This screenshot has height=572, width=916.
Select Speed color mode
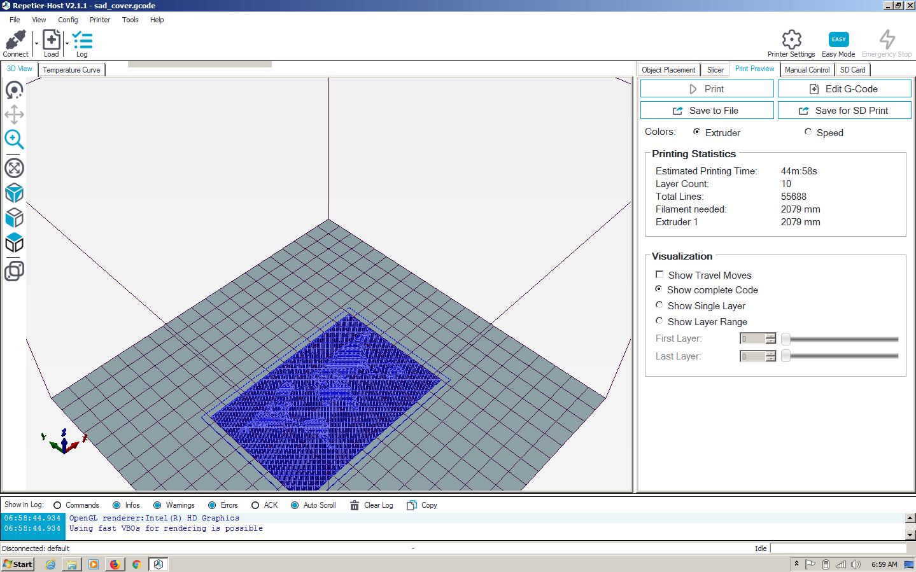point(808,132)
